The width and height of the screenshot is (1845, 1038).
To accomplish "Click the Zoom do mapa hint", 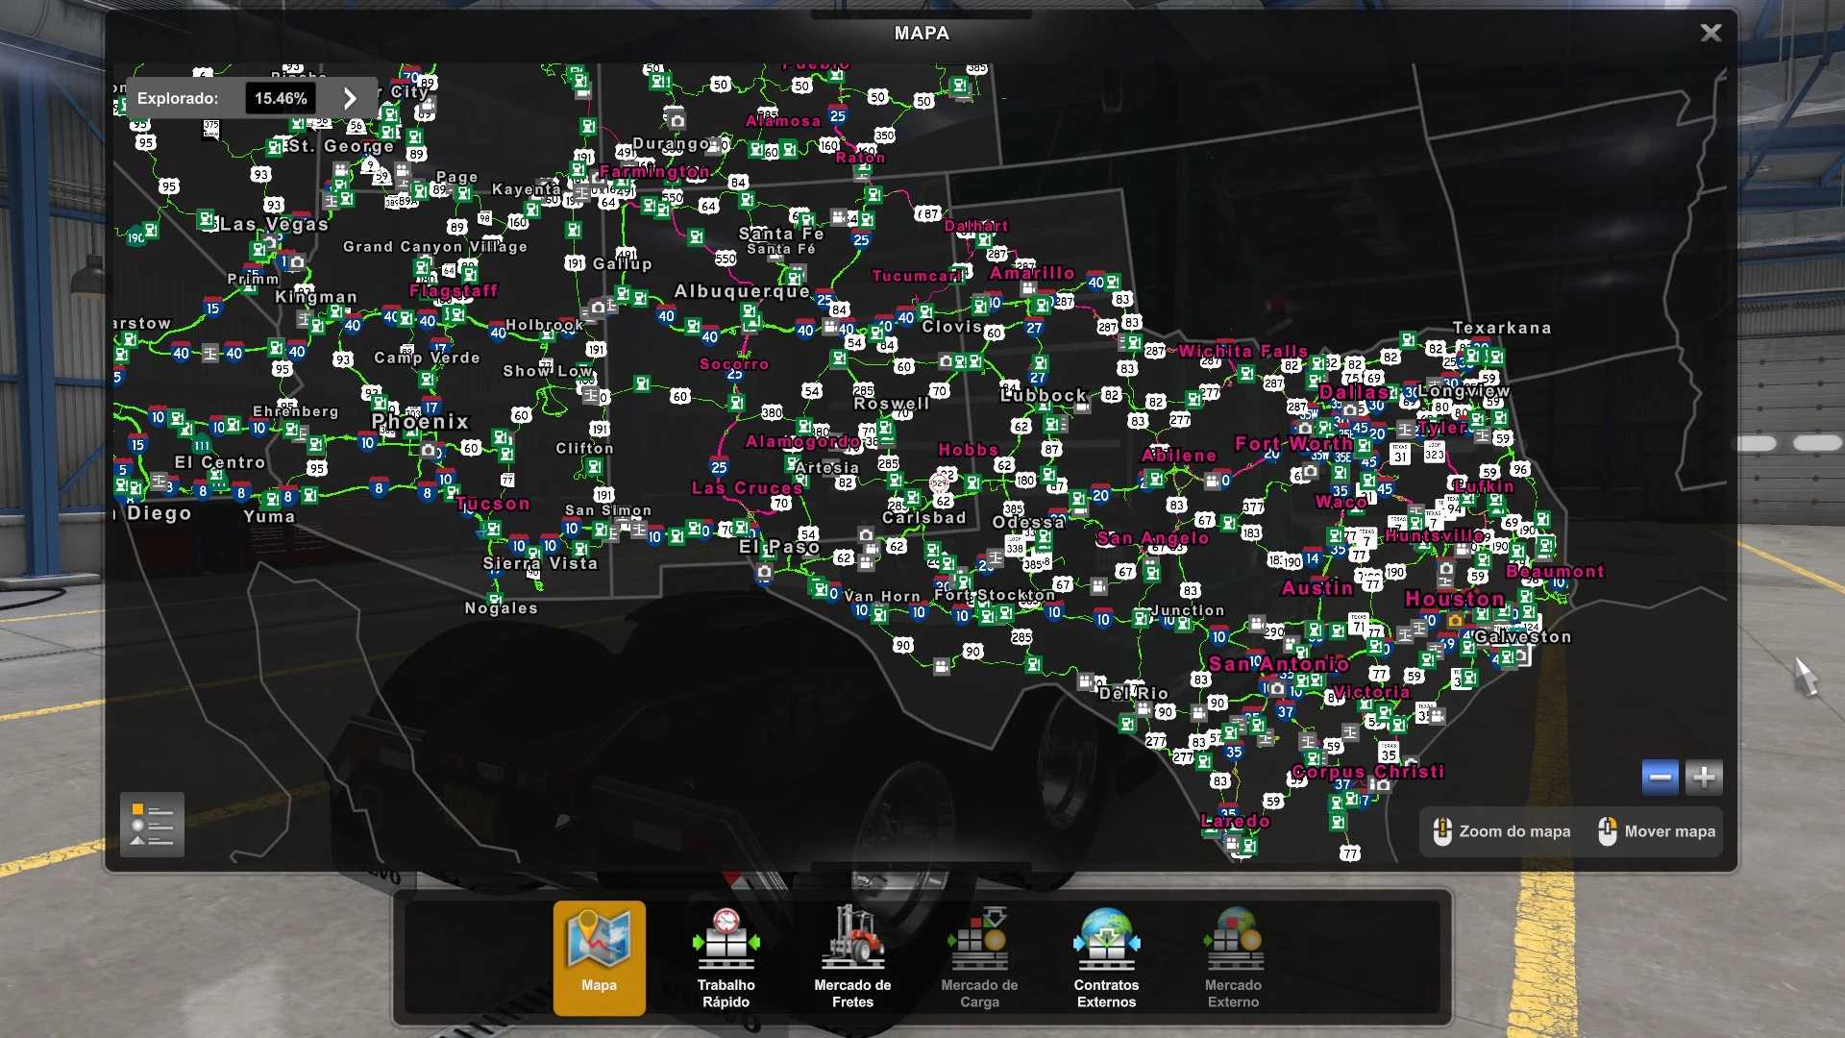I will pos(1502,831).
